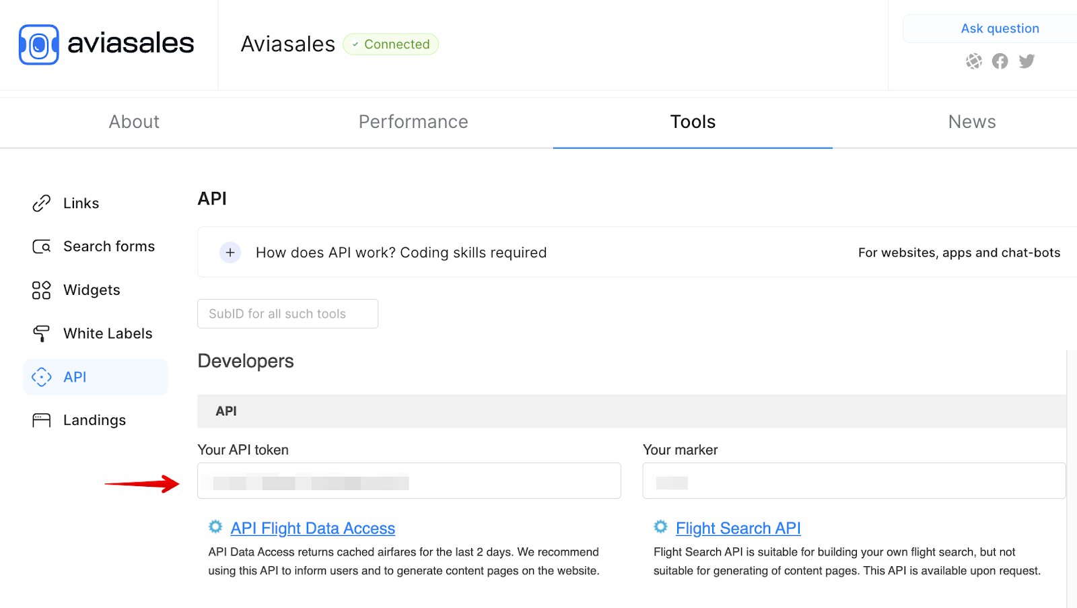Click the Ask question button
Screen dimensions: 1077x608
(1000, 28)
